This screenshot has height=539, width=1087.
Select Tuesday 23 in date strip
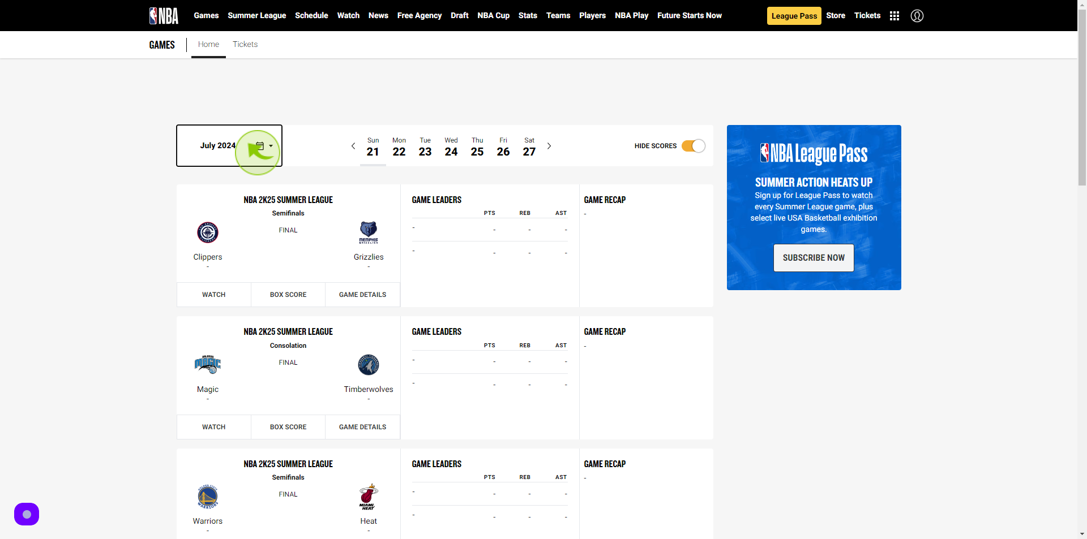(425, 147)
